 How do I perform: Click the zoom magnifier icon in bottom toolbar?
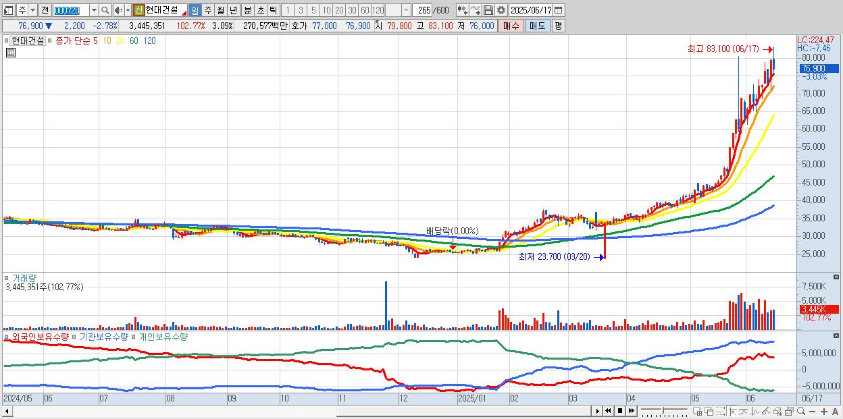pyautogui.click(x=800, y=411)
